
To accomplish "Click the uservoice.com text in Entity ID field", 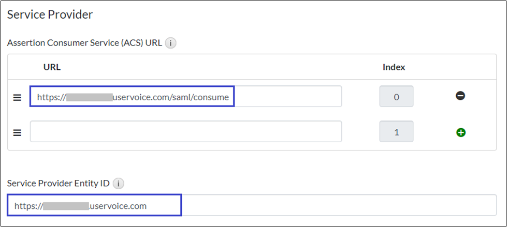I will 119,206.
